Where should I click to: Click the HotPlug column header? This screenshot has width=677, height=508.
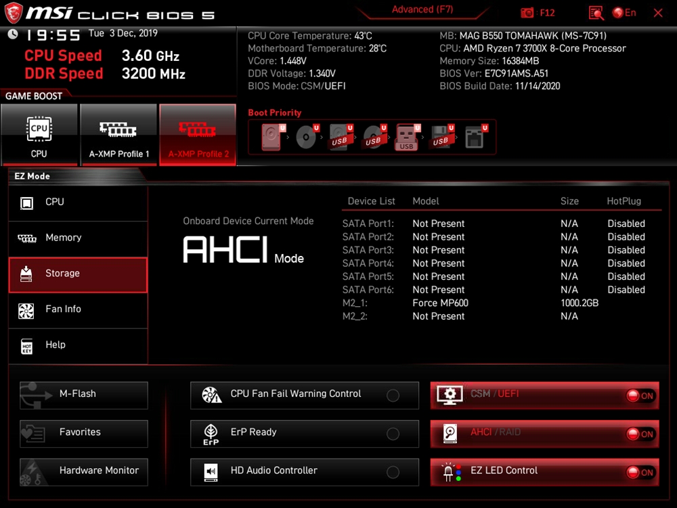pyautogui.click(x=624, y=201)
